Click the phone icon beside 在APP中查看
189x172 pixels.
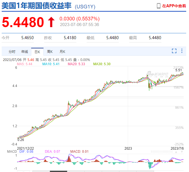click(x=159, y=6)
